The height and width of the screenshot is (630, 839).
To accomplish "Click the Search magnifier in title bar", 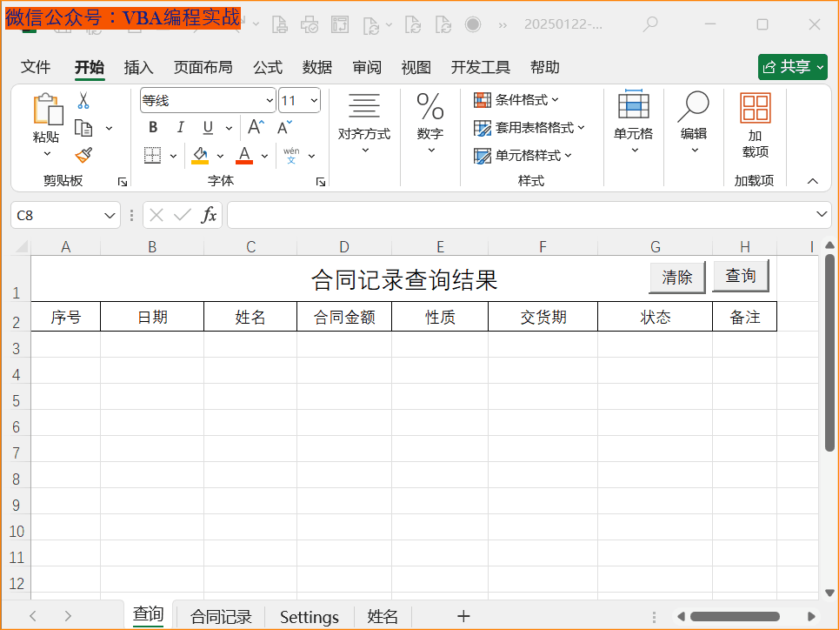I will (649, 24).
